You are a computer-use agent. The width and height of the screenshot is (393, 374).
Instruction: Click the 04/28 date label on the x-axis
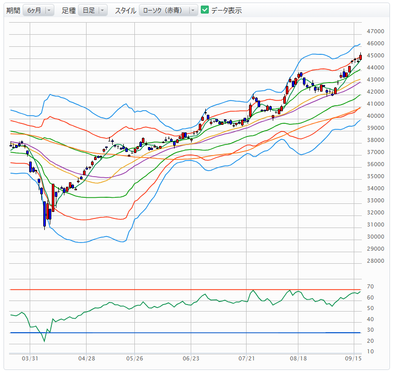click(87, 358)
